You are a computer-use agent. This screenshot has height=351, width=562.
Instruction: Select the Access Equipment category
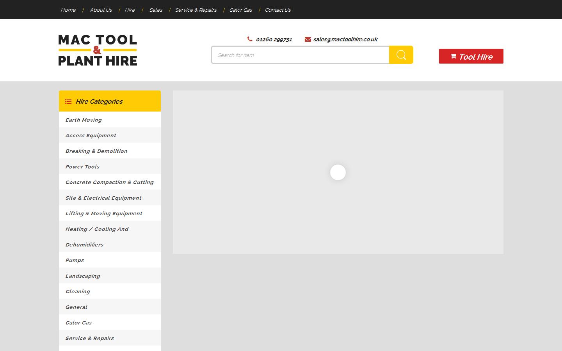coord(91,135)
